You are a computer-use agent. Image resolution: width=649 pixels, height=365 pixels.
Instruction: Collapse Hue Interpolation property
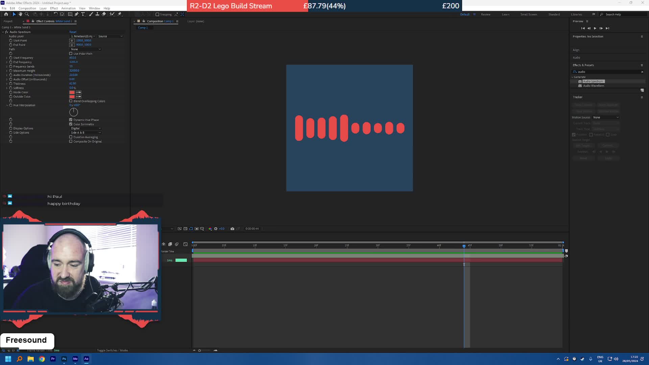7,105
